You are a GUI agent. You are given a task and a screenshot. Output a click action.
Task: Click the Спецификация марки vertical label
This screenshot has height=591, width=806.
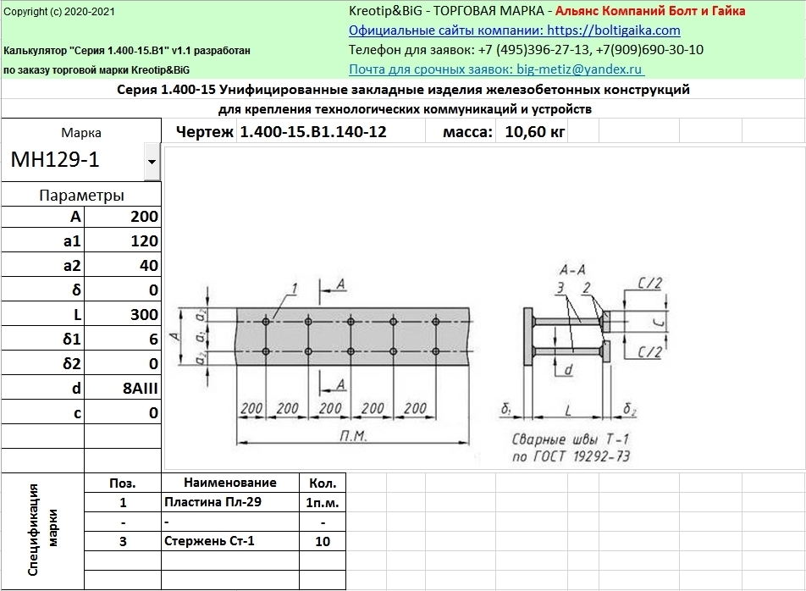coord(42,531)
